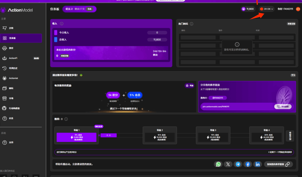Share via the LinkedIn icon
The width and height of the screenshot is (302, 177).
[257, 164]
